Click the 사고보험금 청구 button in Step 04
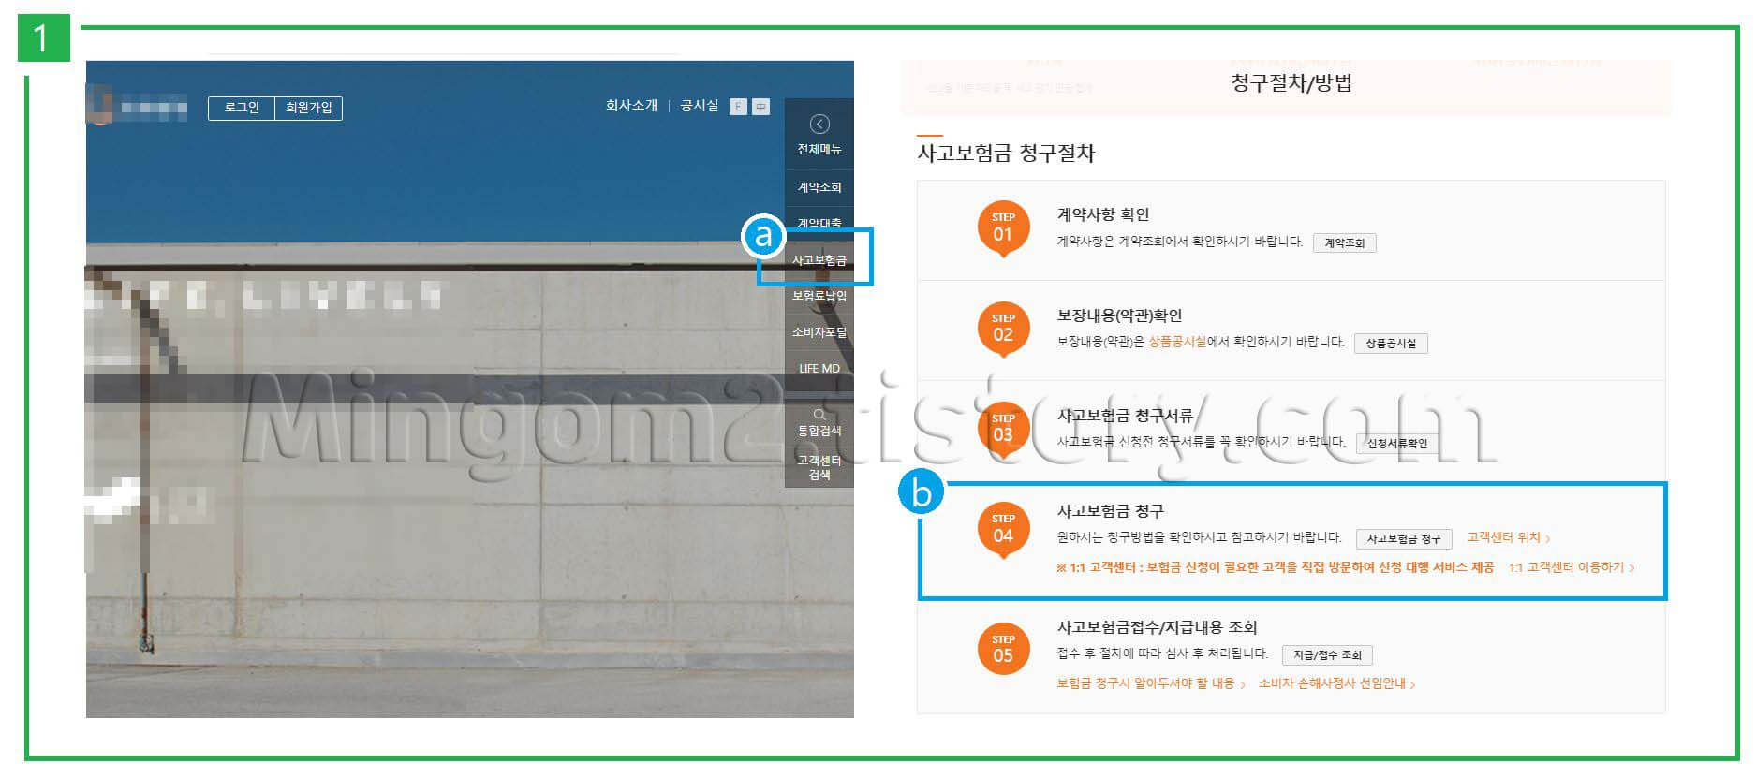1756x777 pixels. (1404, 539)
